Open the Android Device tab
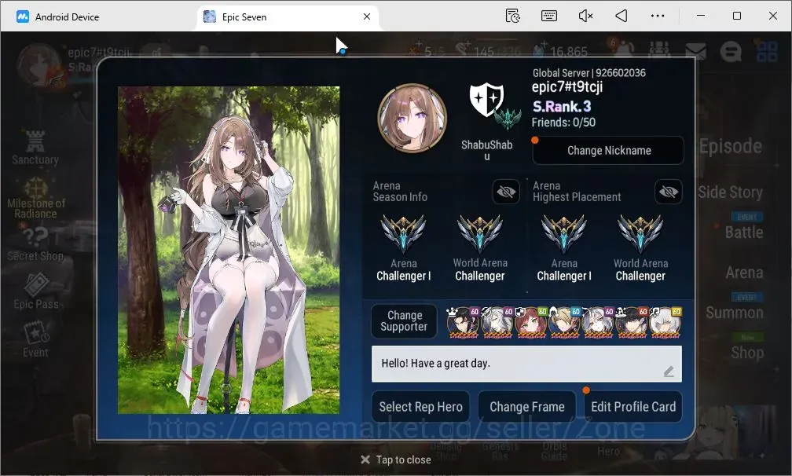The image size is (792, 476). [58, 16]
